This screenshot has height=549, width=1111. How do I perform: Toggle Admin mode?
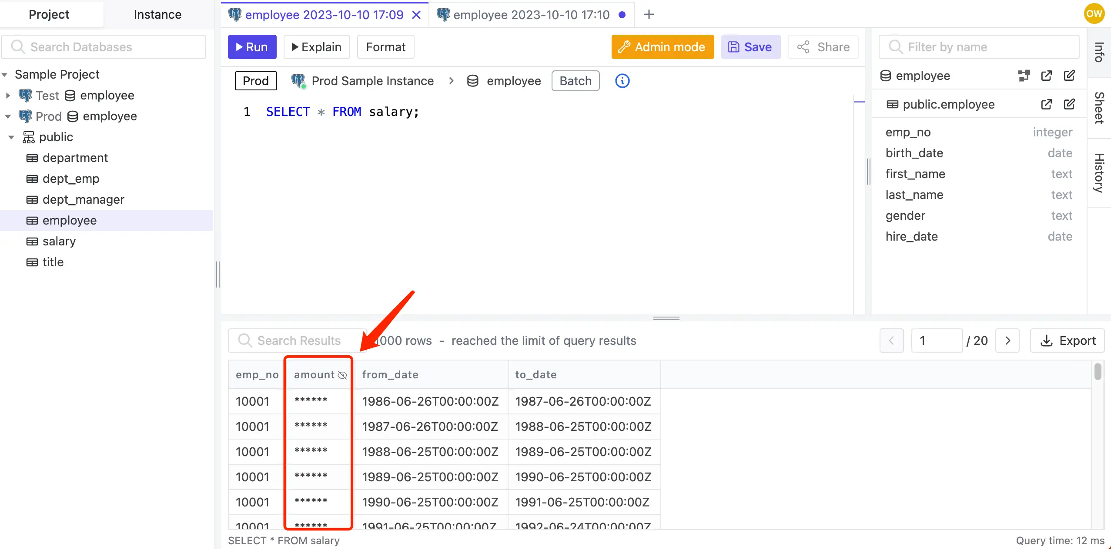tap(662, 47)
